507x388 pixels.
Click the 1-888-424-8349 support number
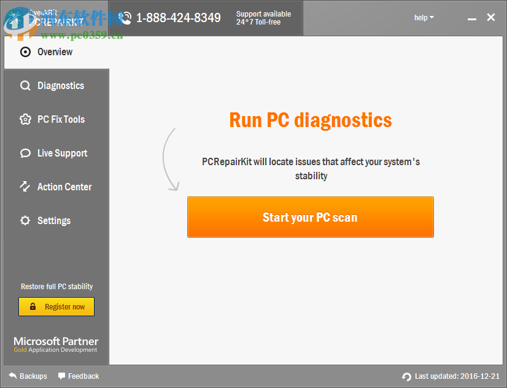179,18
